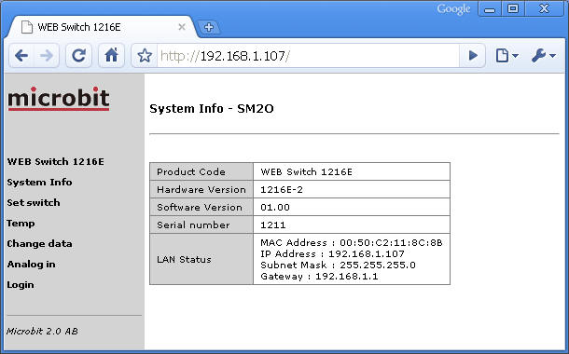Image resolution: width=569 pixels, height=354 pixels.
Task: Click the microbit logo
Action: (x=59, y=98)
